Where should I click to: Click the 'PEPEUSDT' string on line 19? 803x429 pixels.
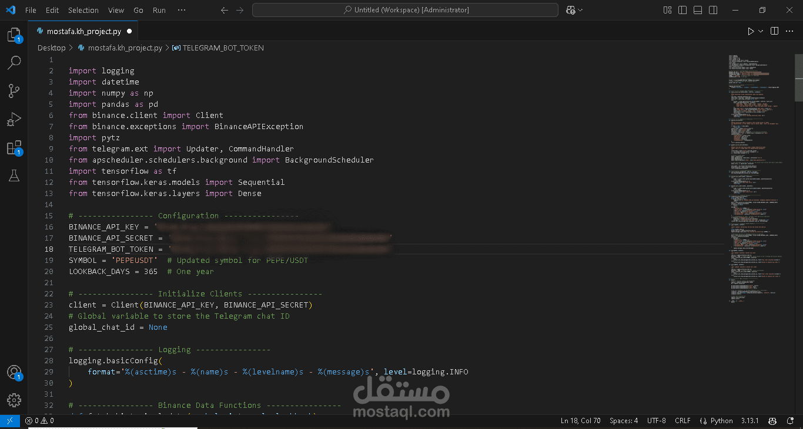click(x=135, y=260)
